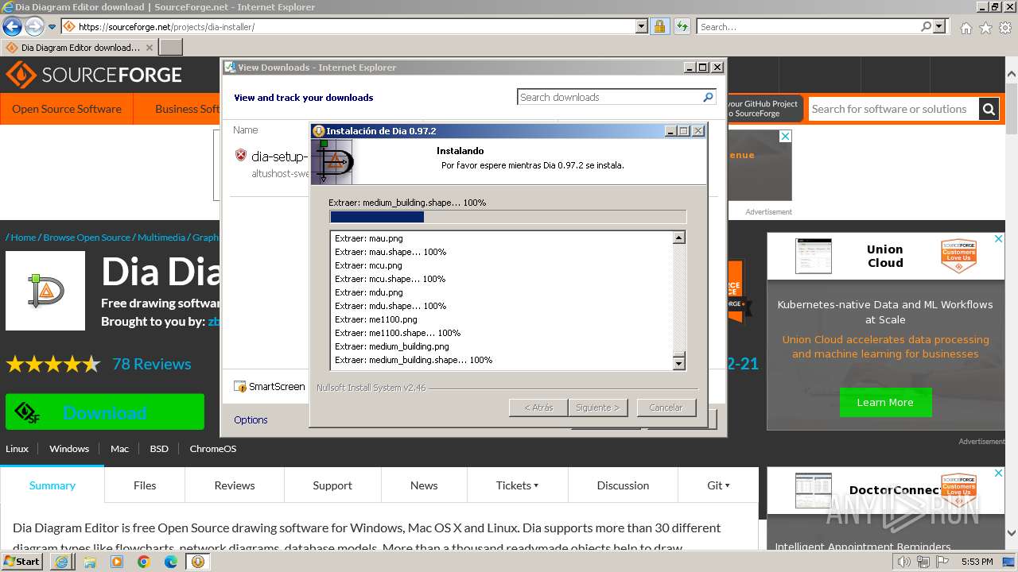Select the Linux platform tab
Image resolution: width=1018 pixels, height=572 pixels.
pyautogui.click(x=17, y=449)
